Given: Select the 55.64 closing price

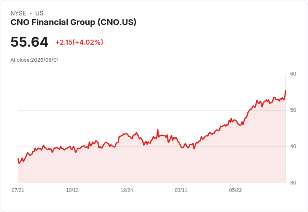Looking at the screenshot, I should [x=29, y=42].
